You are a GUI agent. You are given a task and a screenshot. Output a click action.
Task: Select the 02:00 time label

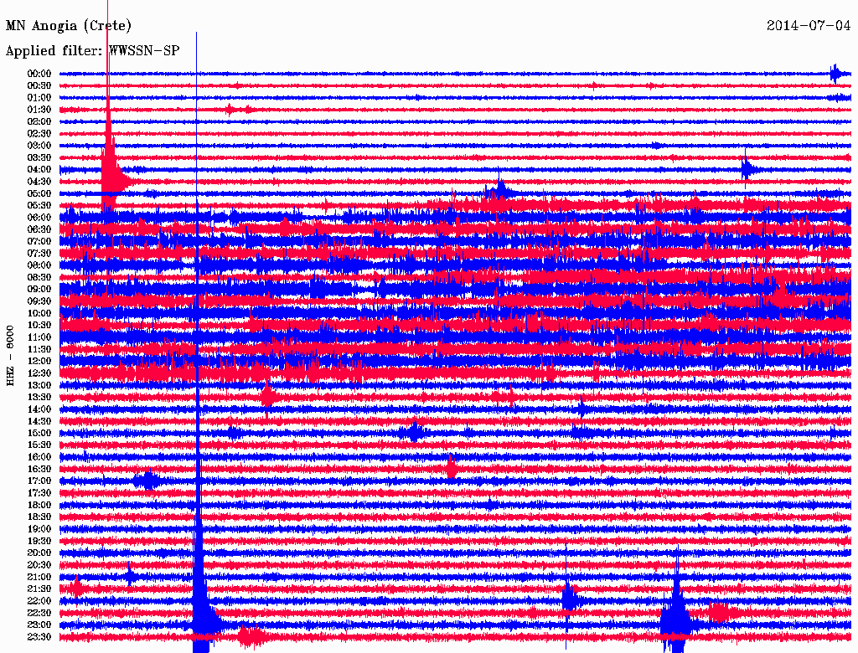click(x=39, y=121)
